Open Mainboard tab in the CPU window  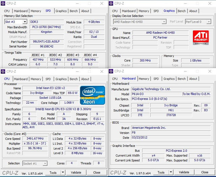tap(21, 79)
